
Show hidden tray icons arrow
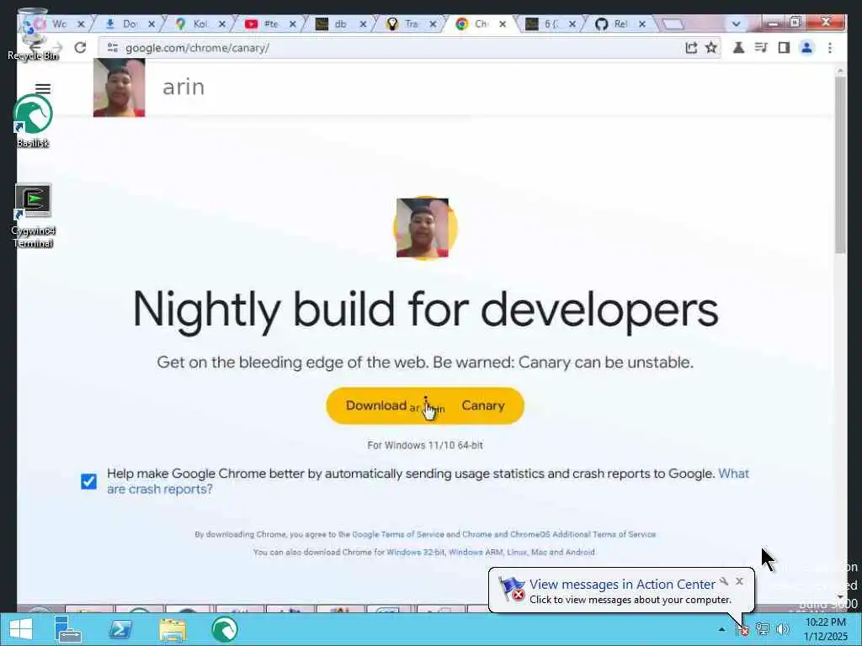coord(721,629)
